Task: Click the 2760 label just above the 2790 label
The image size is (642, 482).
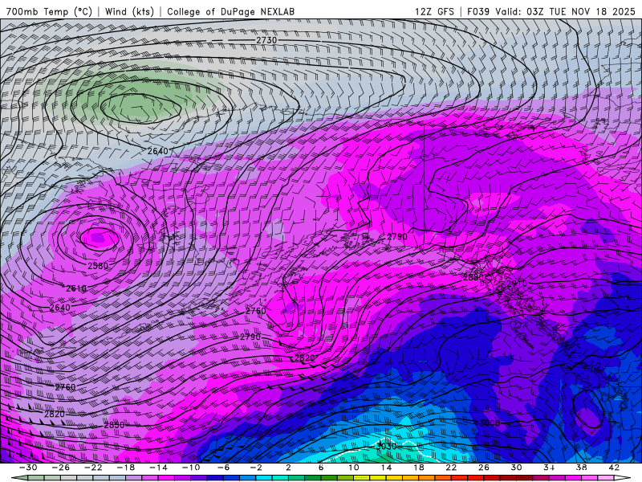Action: coord(256,311)
